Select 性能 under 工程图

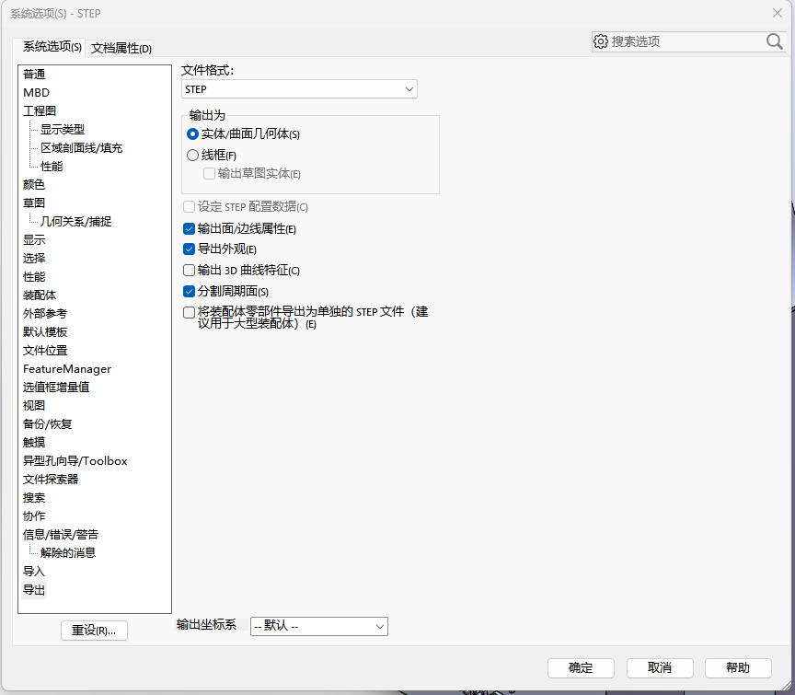52,167
